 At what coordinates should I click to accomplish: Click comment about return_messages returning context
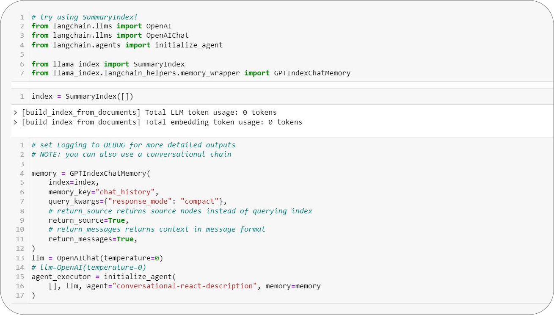coord(157,229)
